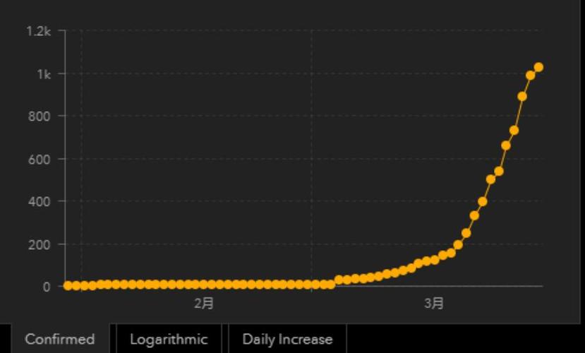Click the 200 y-axis label
Viewport: 585px width, 353px height.
coord(40,245)
